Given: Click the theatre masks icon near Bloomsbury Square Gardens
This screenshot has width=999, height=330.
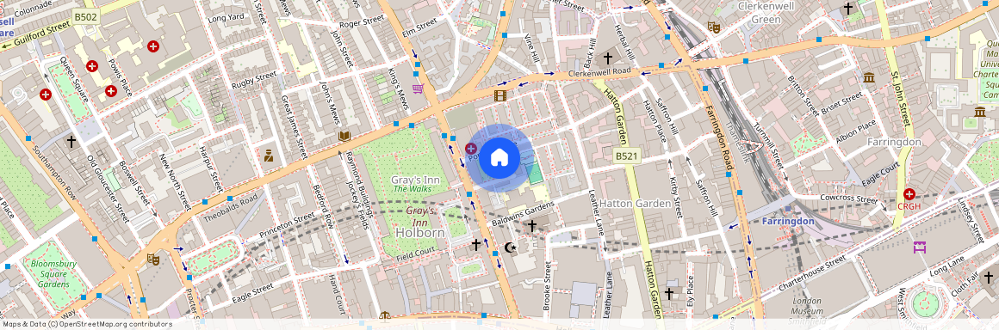Looking at the screenshot, I should click(x=152, y=259).
